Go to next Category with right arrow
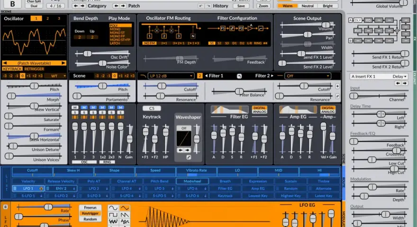 click(82, 6)
